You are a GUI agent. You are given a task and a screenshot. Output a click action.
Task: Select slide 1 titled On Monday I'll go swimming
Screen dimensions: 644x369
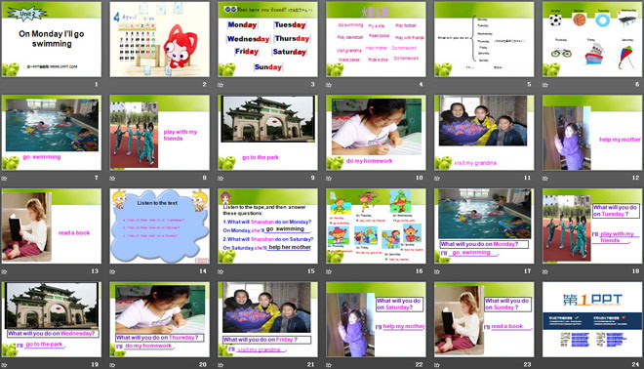(x=52, y=39)
